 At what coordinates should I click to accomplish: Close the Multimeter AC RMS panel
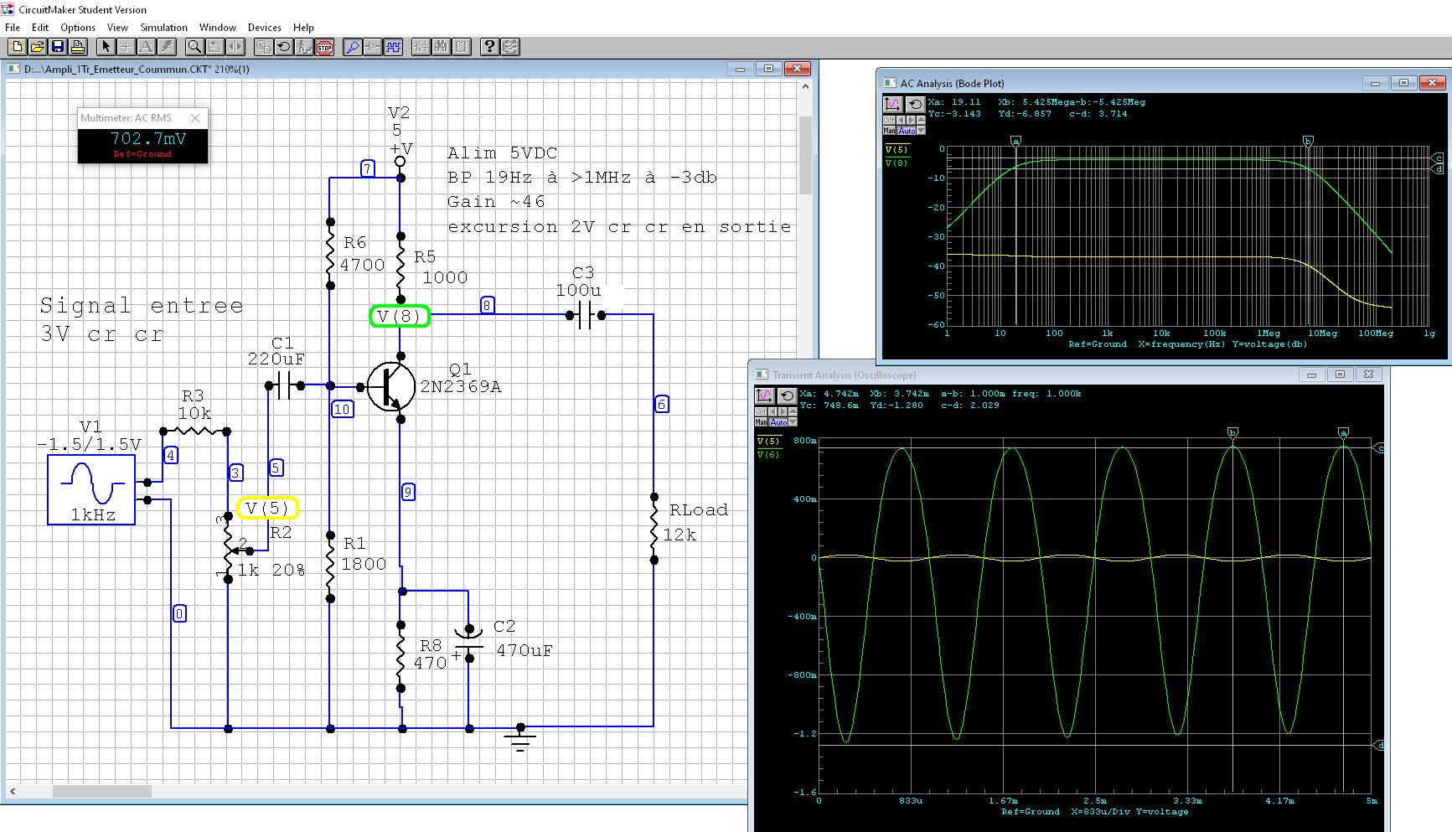[195, 118]
